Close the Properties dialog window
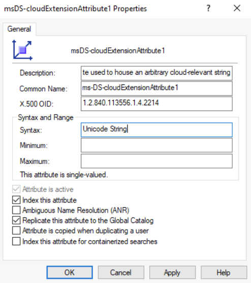 237,8
